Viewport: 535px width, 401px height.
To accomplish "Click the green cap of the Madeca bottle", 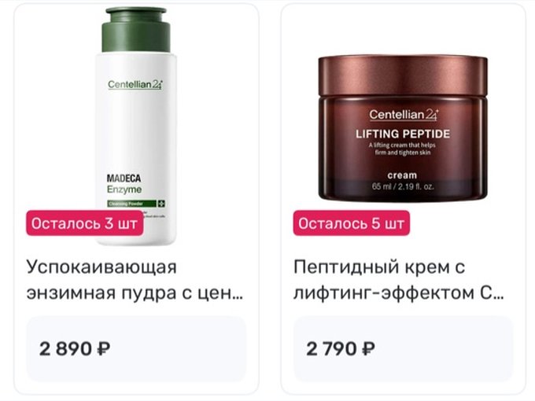I will [x=136, y=30].
